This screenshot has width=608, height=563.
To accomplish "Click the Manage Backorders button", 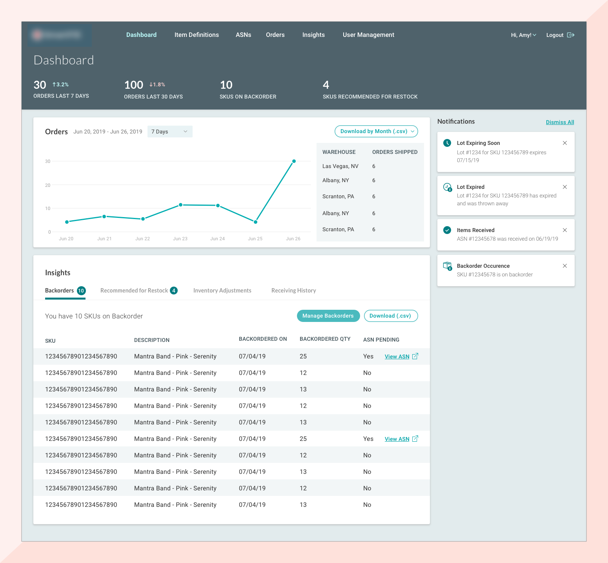I will pyautogui.click(x=328, y=316).
